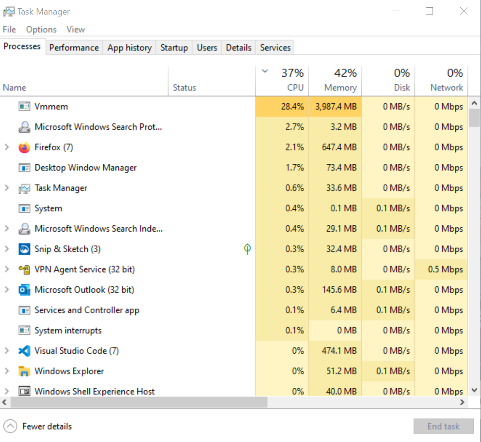Click the vertical scrollbar up arrow
This screenshot has height=442, width=481.
point(474,103)
